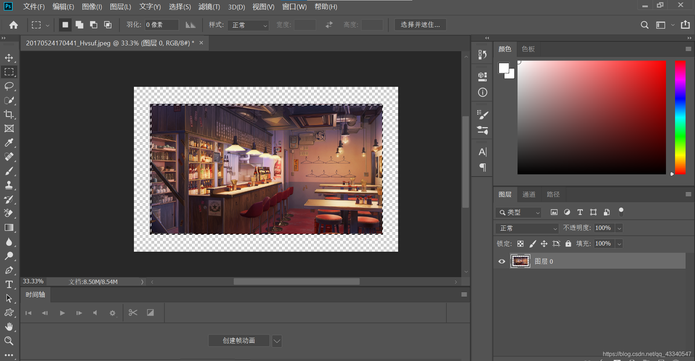The height and width of the screenshot is (361, 695).
Task: Open the 样式 dropdown set to 正常
Action: click(248, 25)
